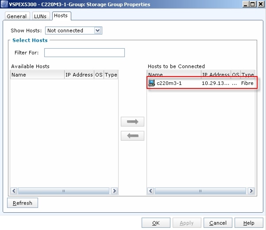This screenshot has width=266, height=230.
Task: Click the Fibre type cell
Action: coord(247,83)
